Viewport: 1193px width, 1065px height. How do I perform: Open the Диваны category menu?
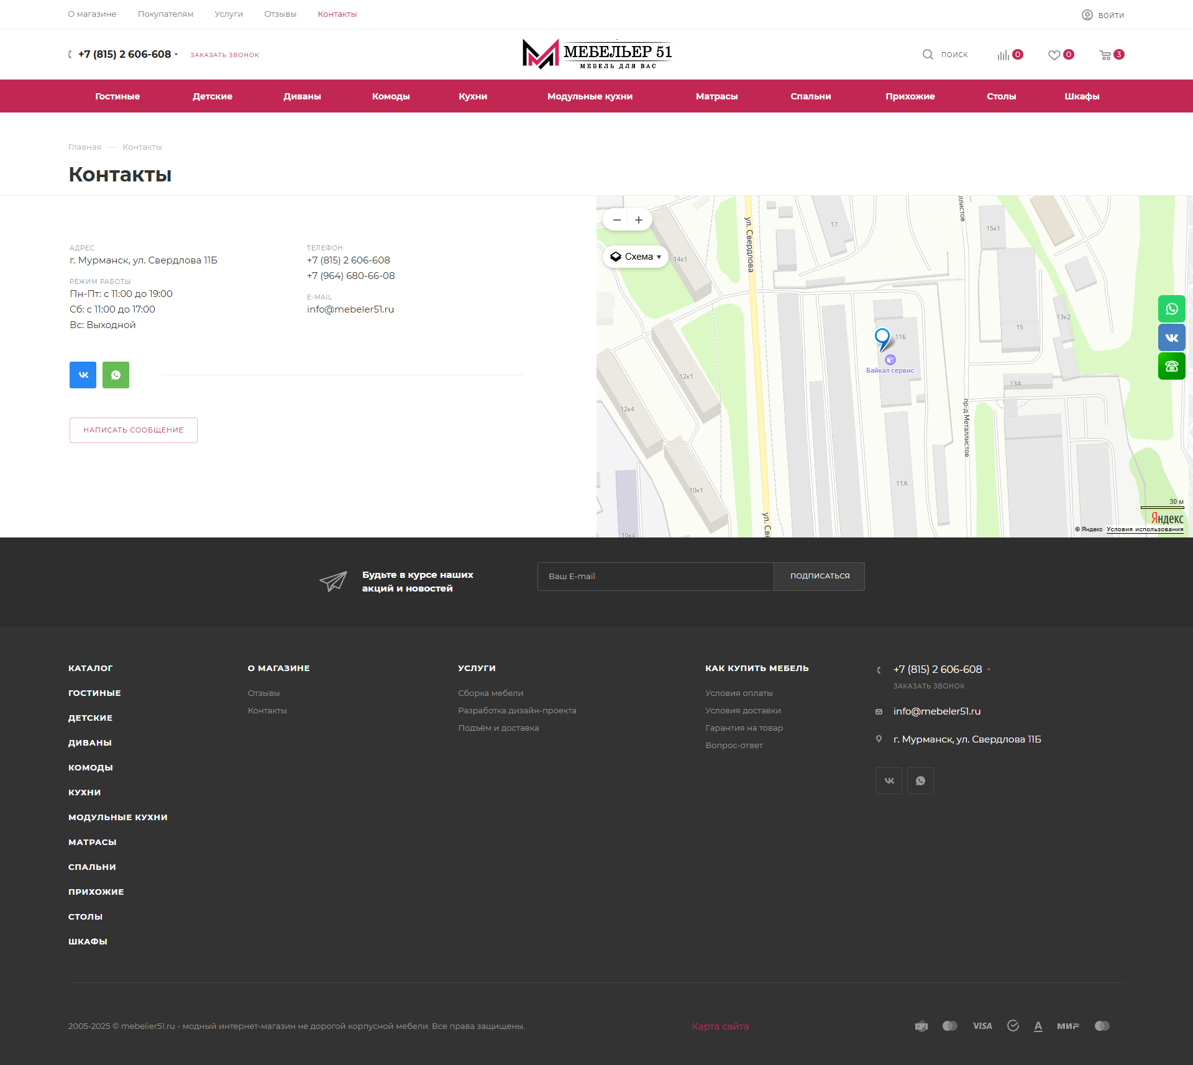click(302, 96)
